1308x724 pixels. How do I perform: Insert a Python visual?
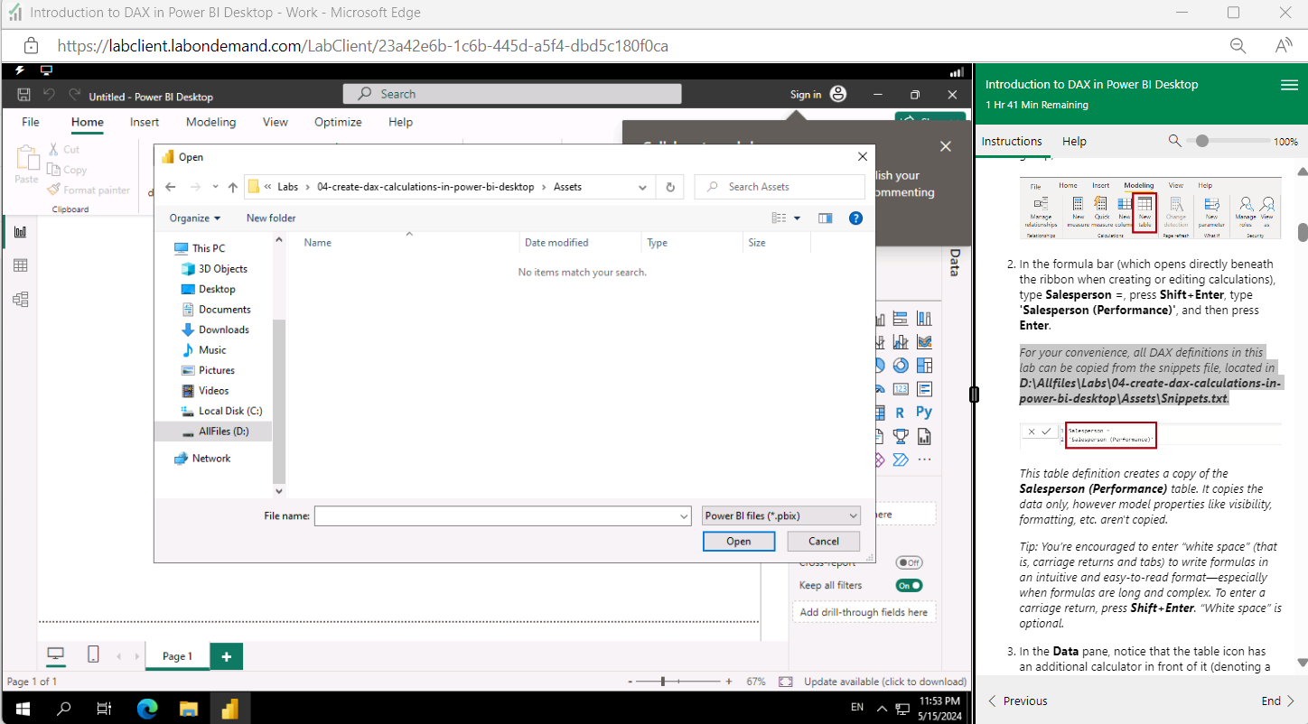(923, 412)
